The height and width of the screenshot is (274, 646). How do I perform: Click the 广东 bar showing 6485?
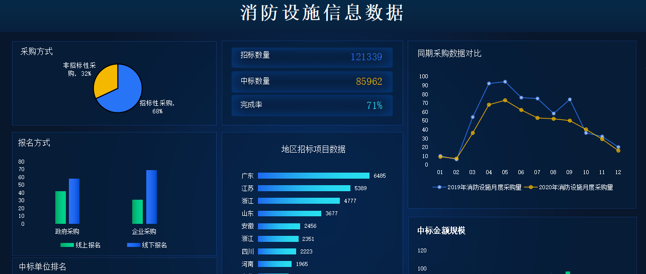[x=313, y=176]
